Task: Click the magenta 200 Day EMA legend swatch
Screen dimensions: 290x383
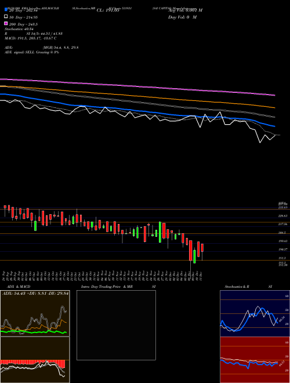Action: pos(6,24)
